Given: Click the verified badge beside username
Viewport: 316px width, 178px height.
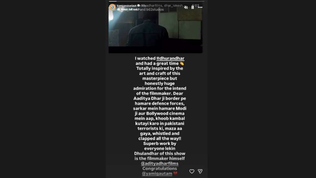Looking at the screenshot, I should point(138,6).
